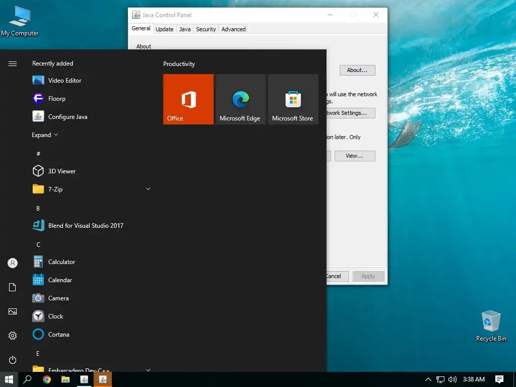Open the 7-Zip folder entry
Image resolution: width=516 pixels, height=387 pixels.
point(92,189)
